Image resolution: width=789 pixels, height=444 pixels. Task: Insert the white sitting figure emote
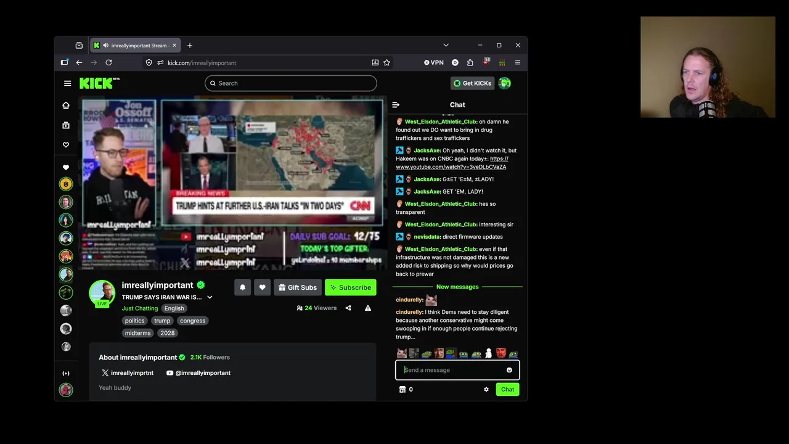(488, 353)
